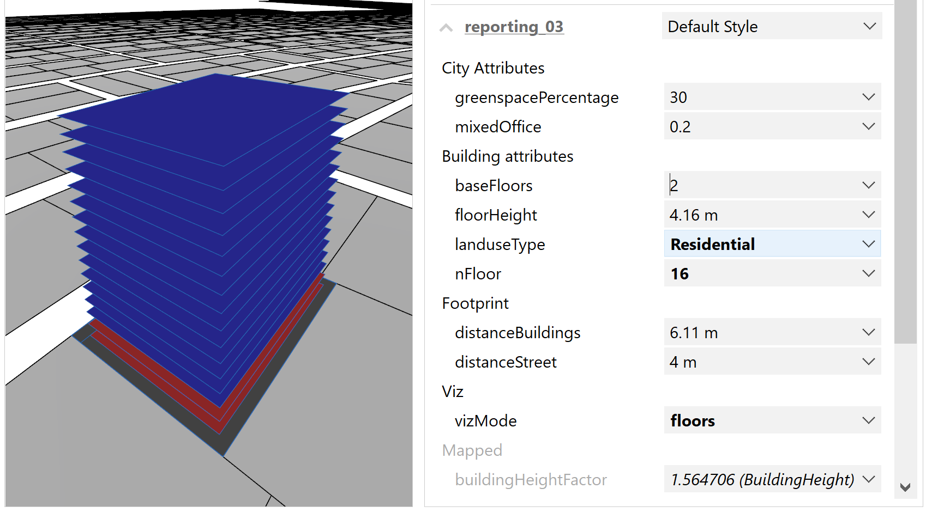Open the baseFloors dropdown arrow
Screen dimensions: 926x513
(x=868, y=186)
